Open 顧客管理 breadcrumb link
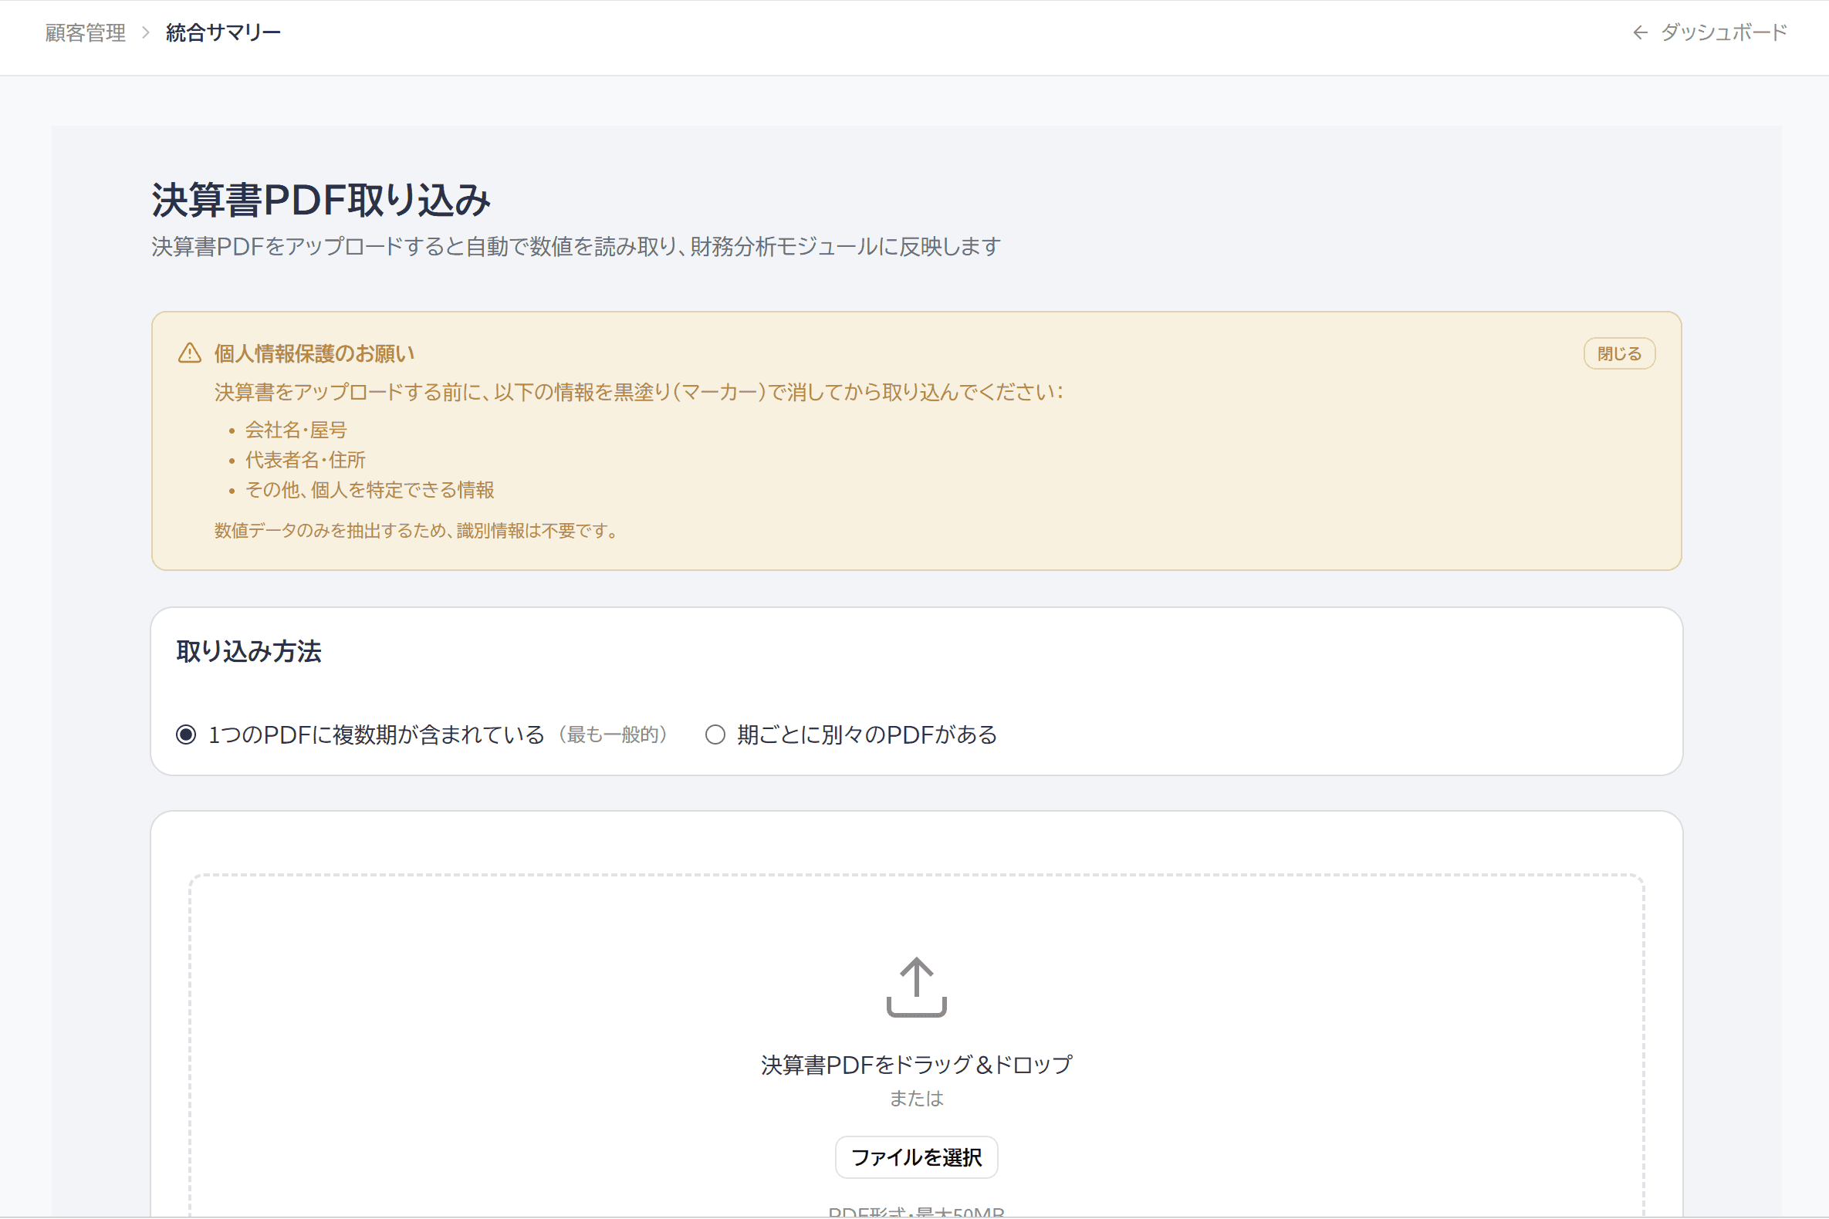Screen dimensions: 1829x1219 point(86,32)
